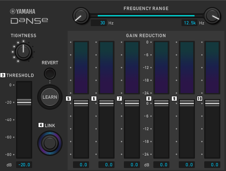Click the band 10 gain fader handle

pos(212,103)
